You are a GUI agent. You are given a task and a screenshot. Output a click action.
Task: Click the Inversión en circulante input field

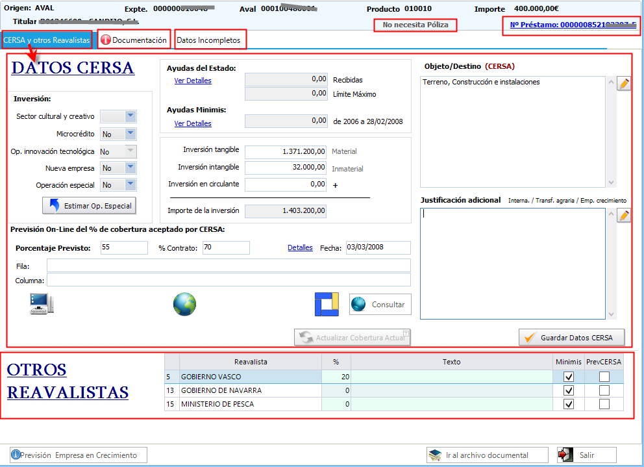click(x=286, y=184)
